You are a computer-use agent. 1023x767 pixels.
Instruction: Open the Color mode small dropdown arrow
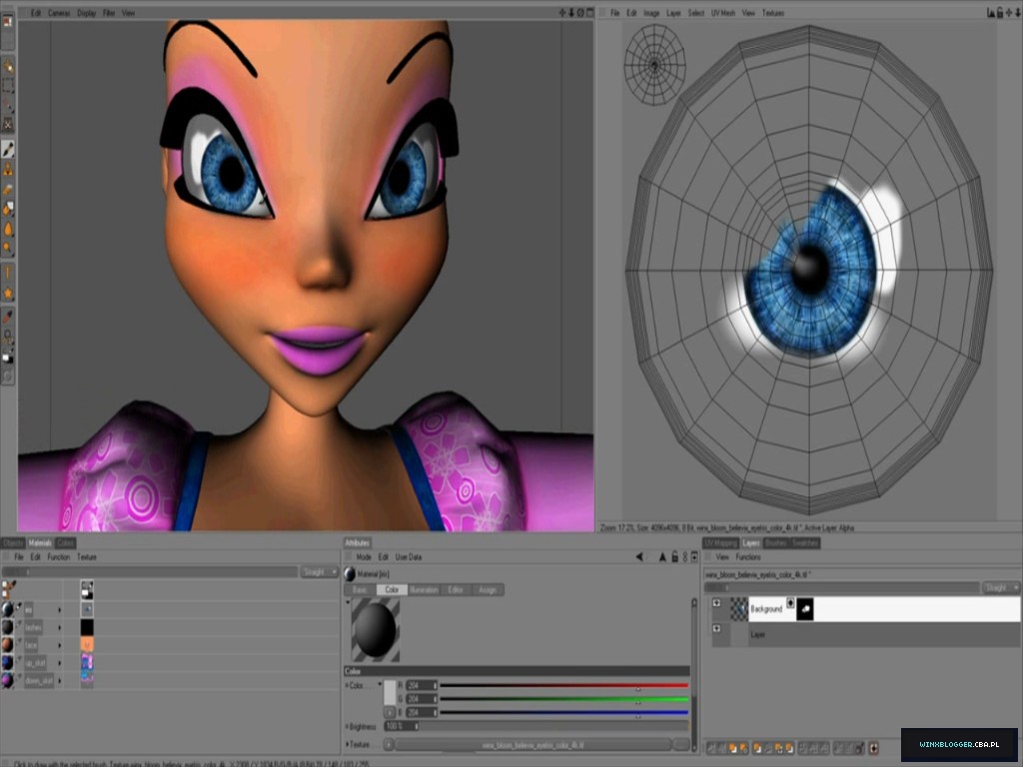[x=380, y=684]
